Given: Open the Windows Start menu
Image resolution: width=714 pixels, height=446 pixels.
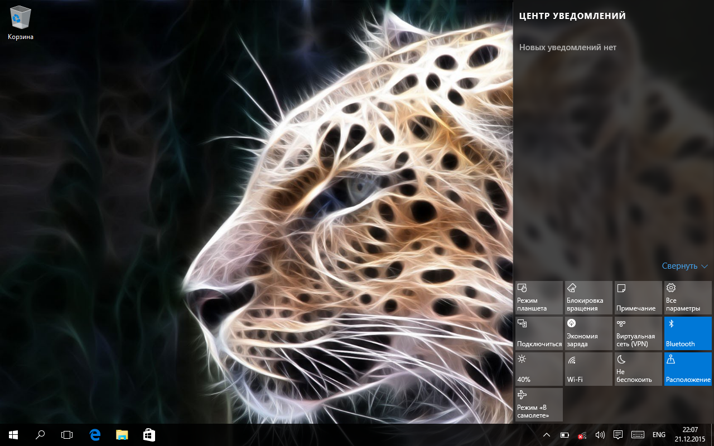Looking at the screenshot, I should 13,435.
